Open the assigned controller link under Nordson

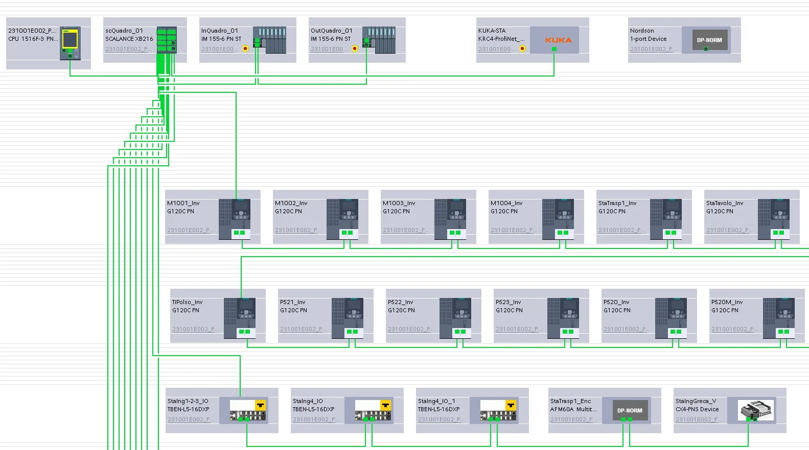(x=653, y=49)
